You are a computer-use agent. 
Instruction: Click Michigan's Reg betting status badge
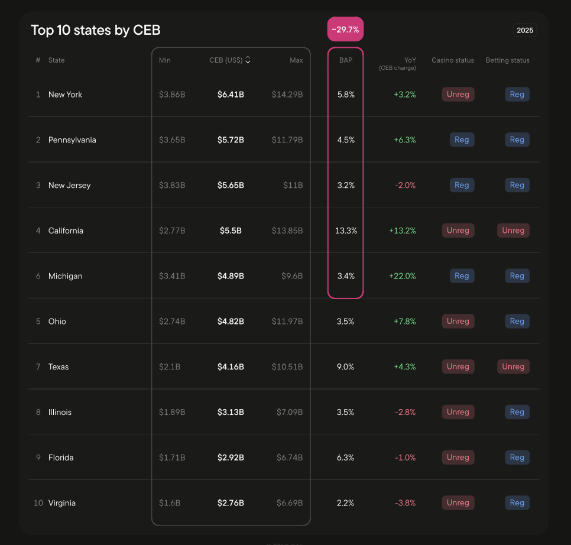[517, 275]
